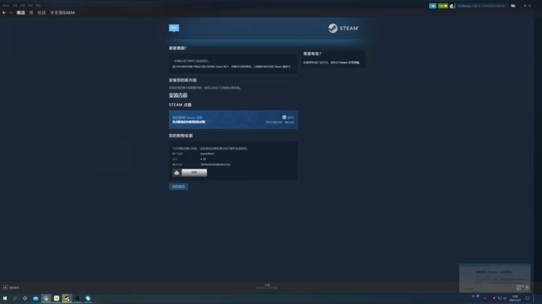Open the Windows Start menu
This screenshot has width=542, height=304.
click(5, 298)
